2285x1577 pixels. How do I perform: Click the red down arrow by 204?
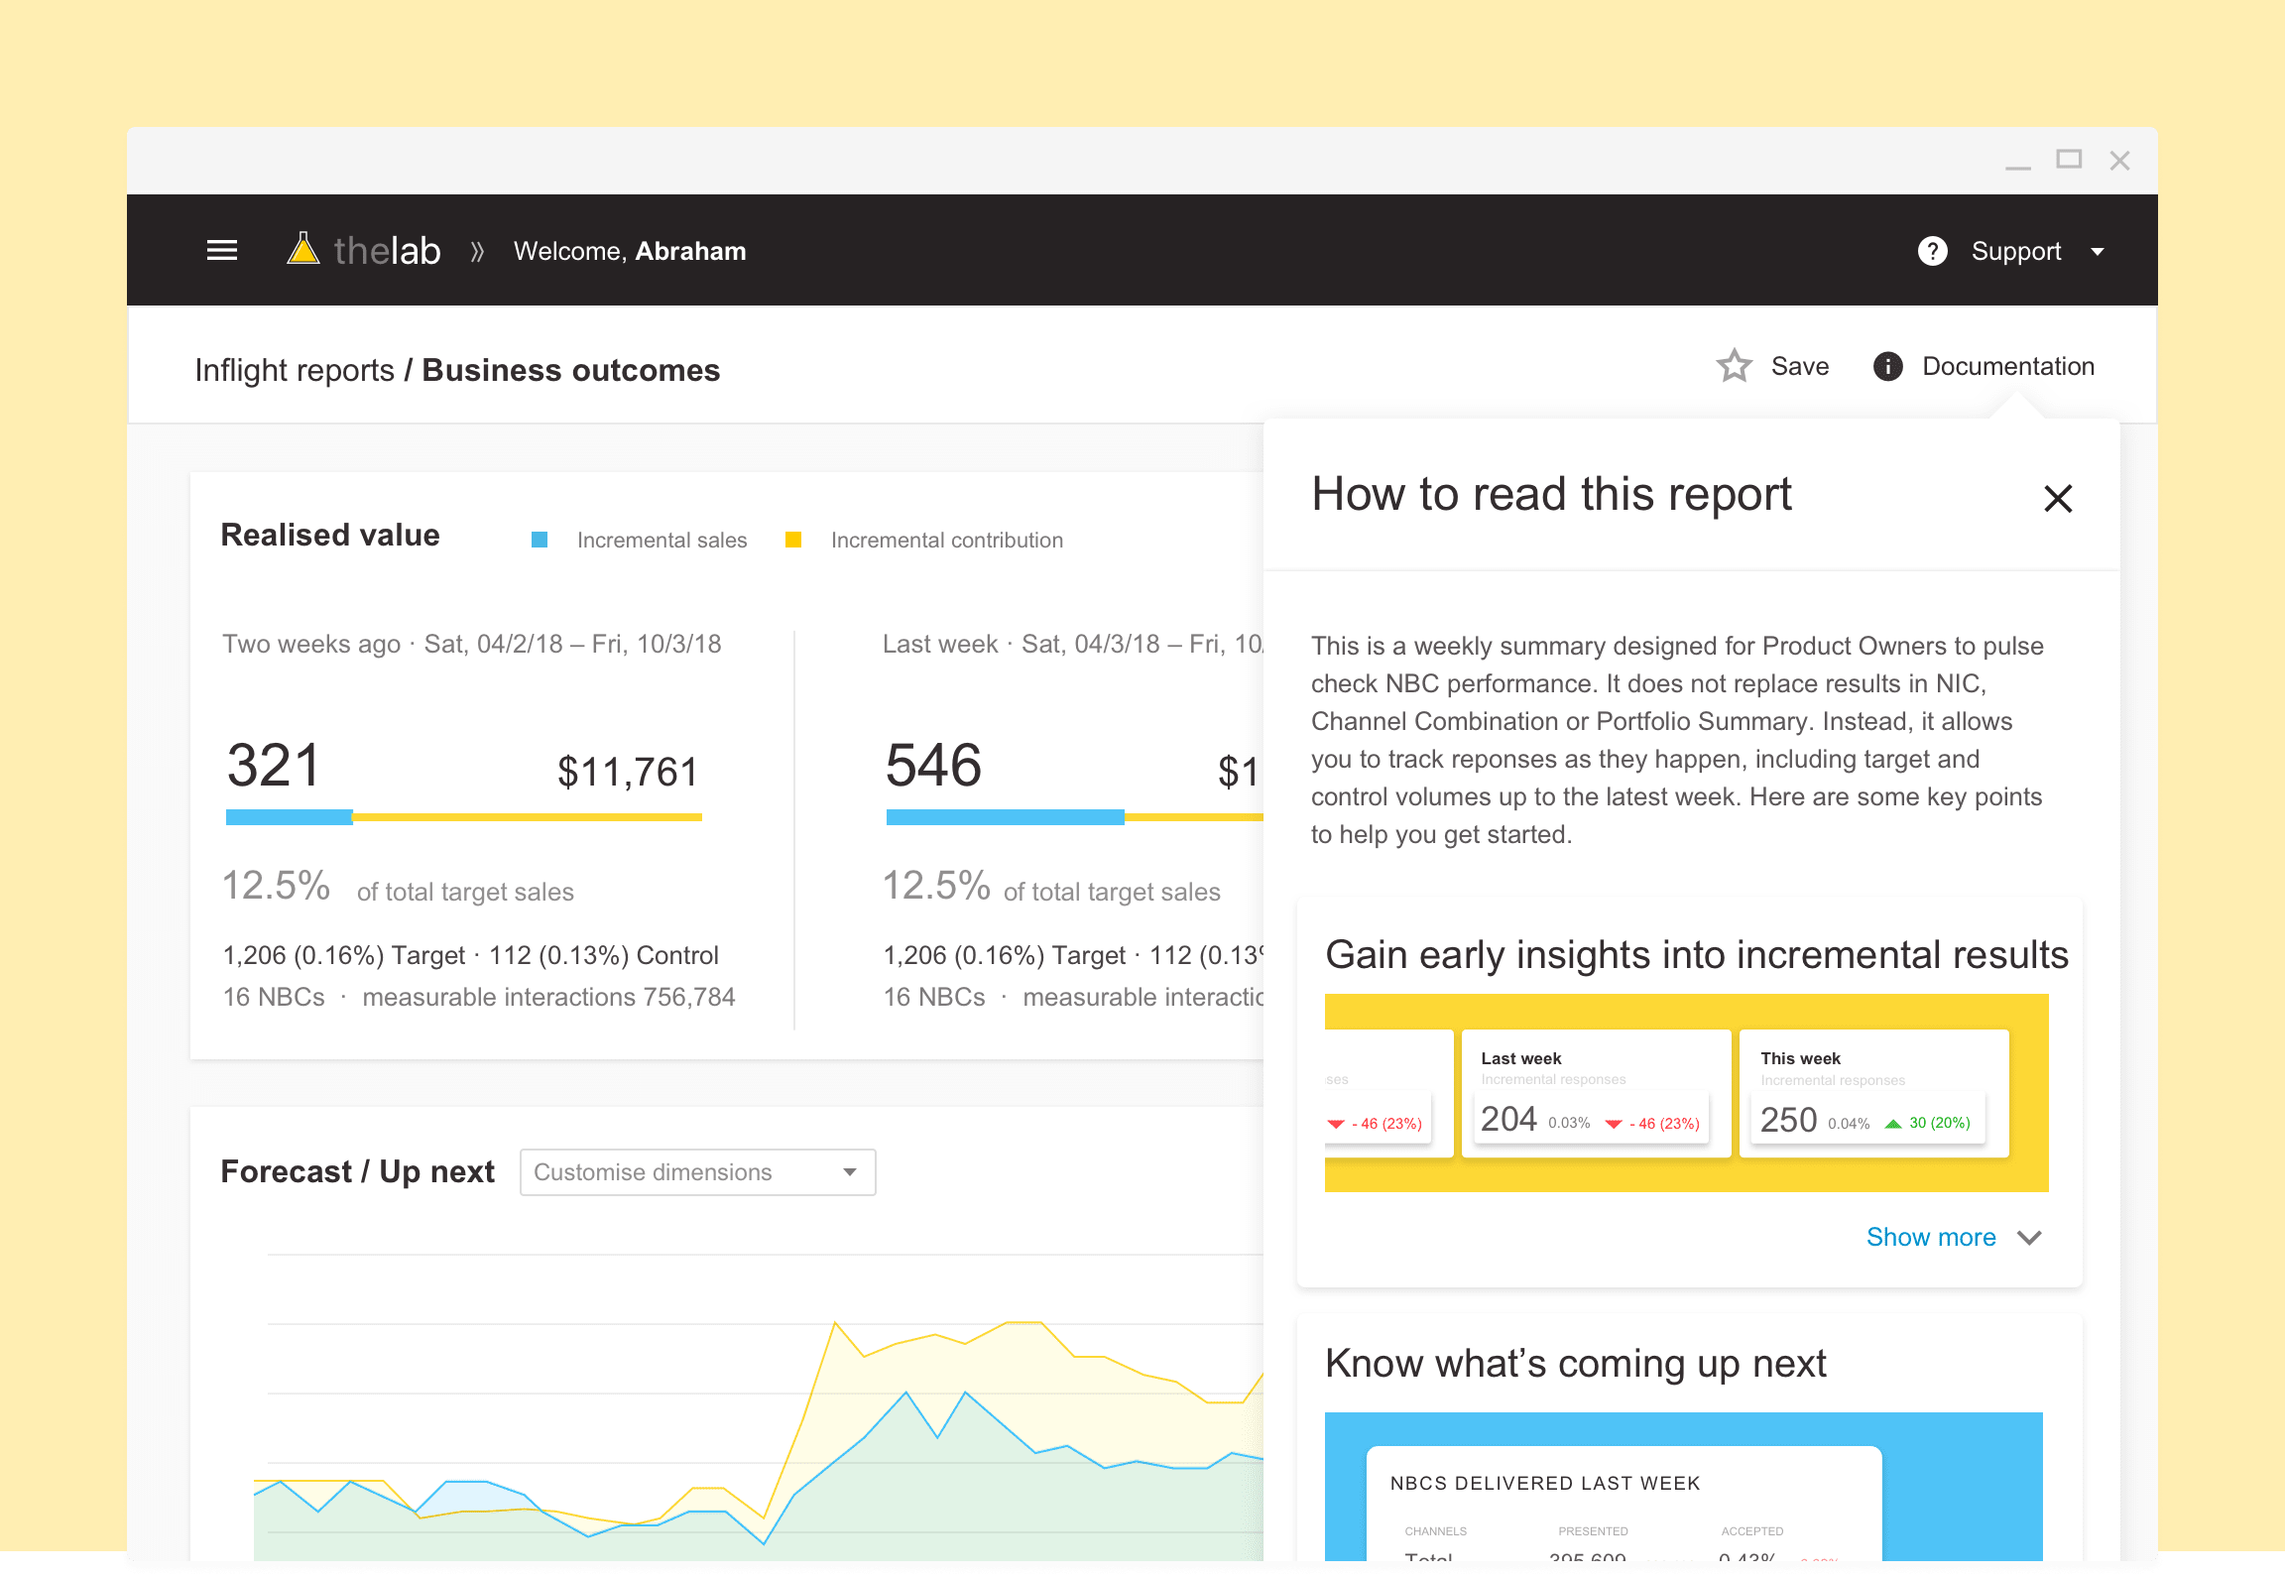tap(1614, 1124)
